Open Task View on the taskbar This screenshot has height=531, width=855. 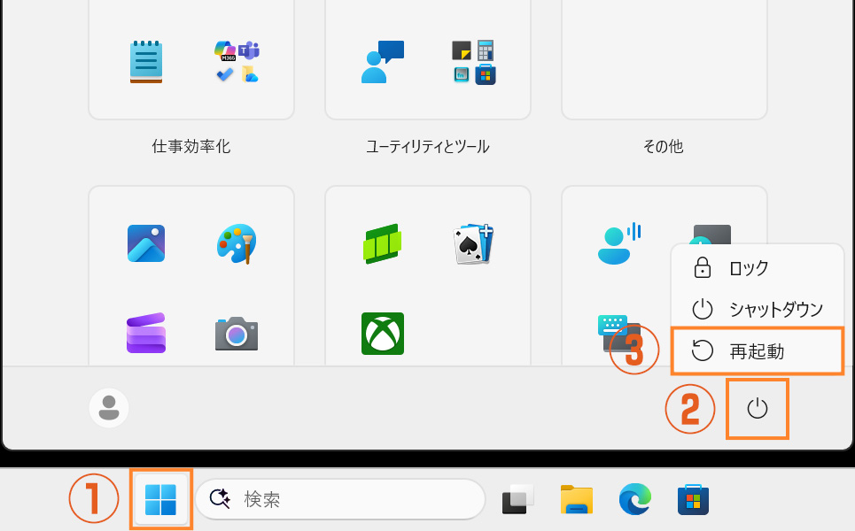pos(517,499)
